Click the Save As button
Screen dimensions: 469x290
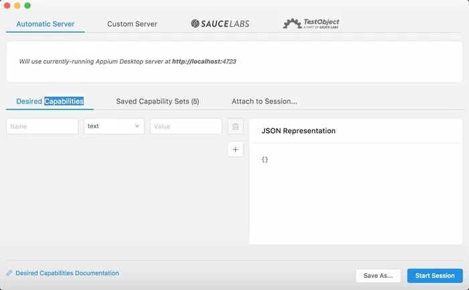click(378, 276)
